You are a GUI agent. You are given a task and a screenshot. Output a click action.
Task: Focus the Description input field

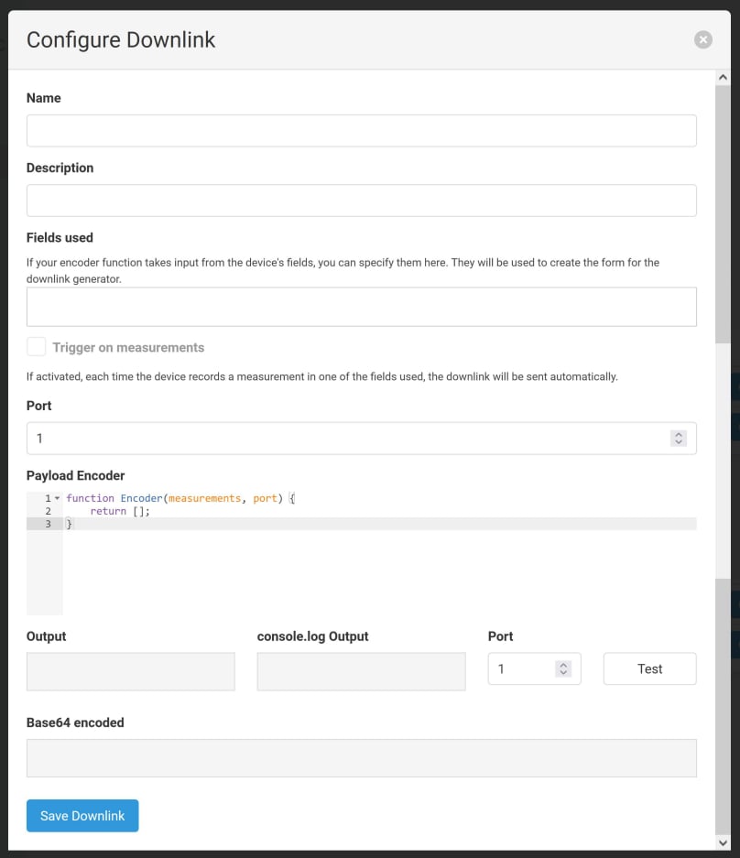coord(361,200)
